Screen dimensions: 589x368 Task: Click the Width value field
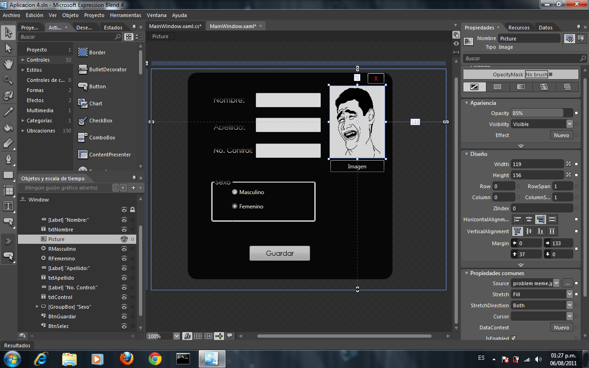537,164
